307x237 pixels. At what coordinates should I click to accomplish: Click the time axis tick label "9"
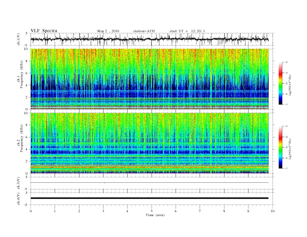click(x=248, y=211)
